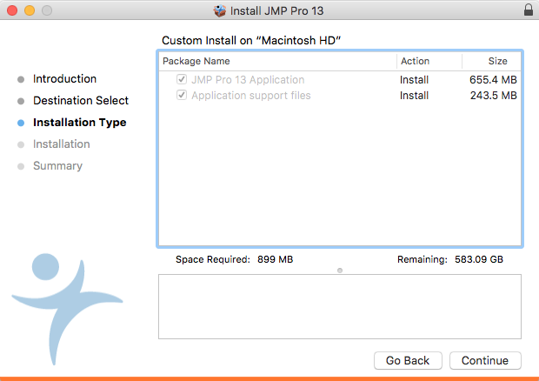Toggle JMP Pro 13 Application checkbox

[x=182, y=79]
